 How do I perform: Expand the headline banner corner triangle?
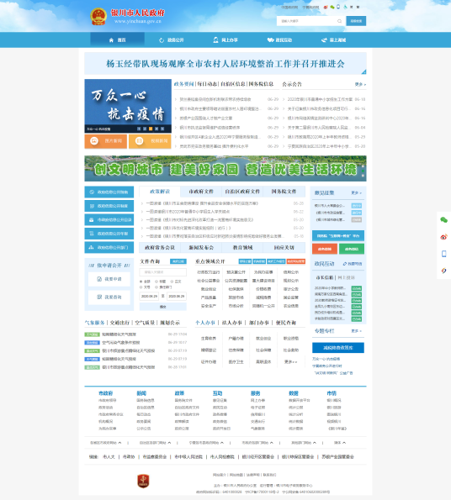pyautogui.click(x=363, y=72)
